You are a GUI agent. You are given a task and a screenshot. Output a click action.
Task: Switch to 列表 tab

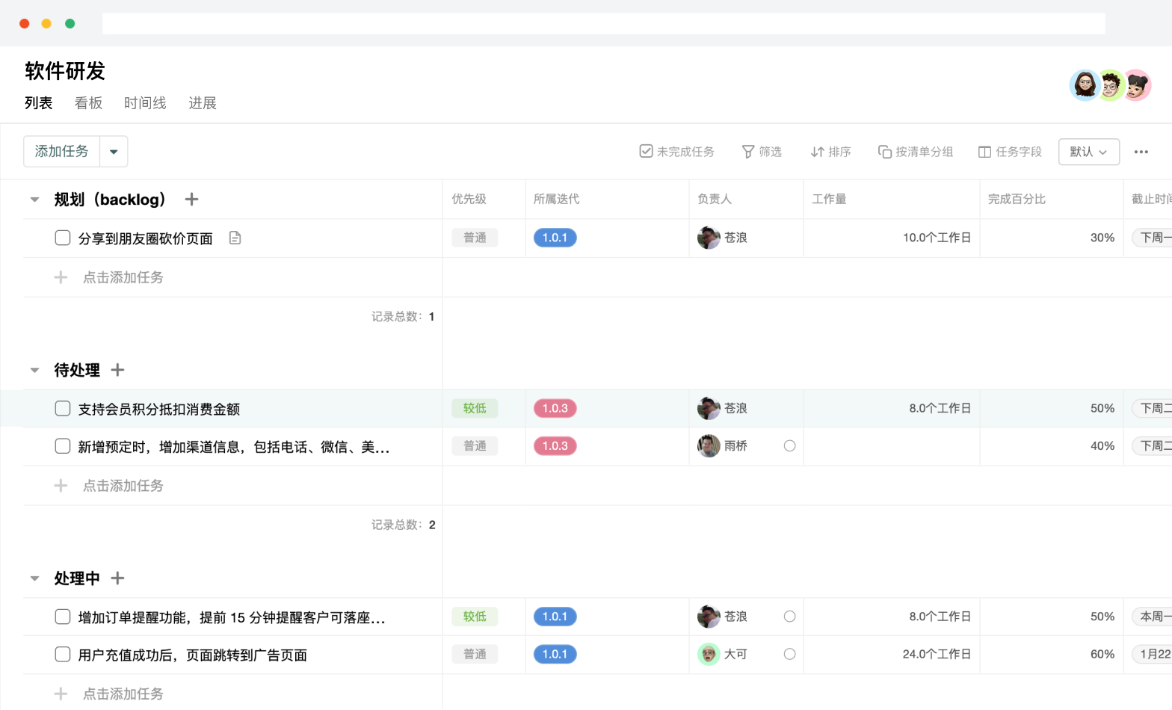coord(39,103)
